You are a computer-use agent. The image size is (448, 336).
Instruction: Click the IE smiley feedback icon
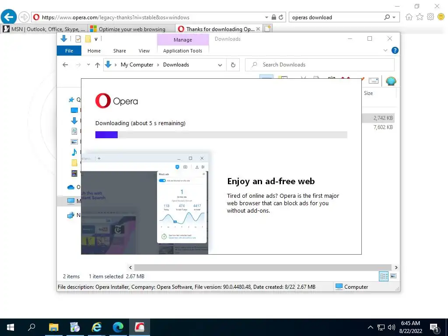pos(441,17)
